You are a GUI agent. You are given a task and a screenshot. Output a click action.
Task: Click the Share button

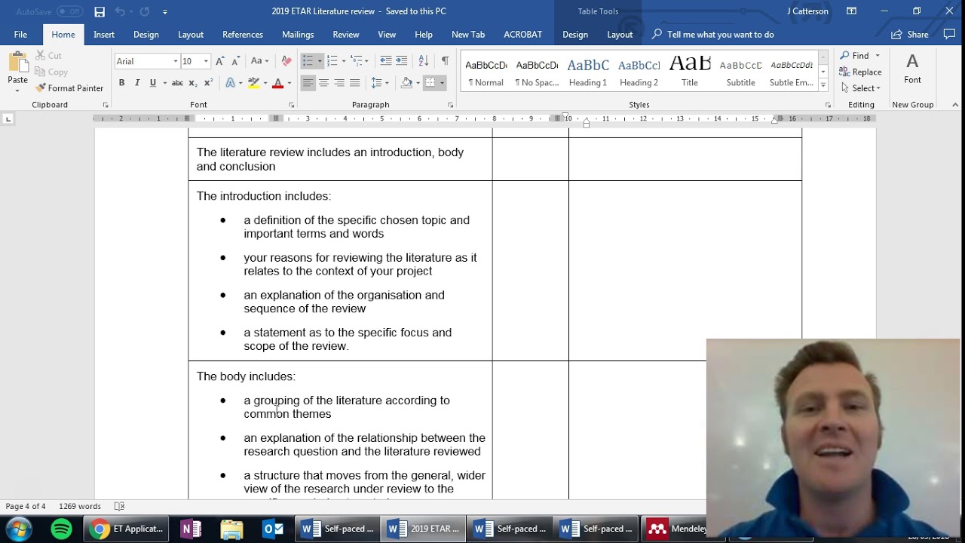[910, 35]
